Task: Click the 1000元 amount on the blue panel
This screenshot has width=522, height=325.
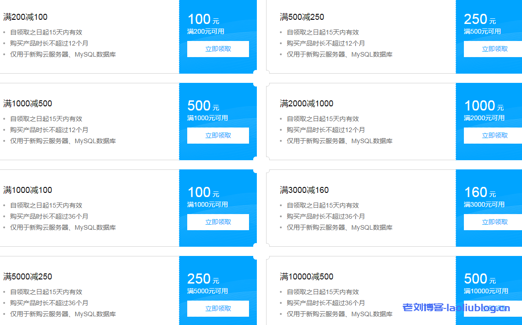Action: coord(483,106)
